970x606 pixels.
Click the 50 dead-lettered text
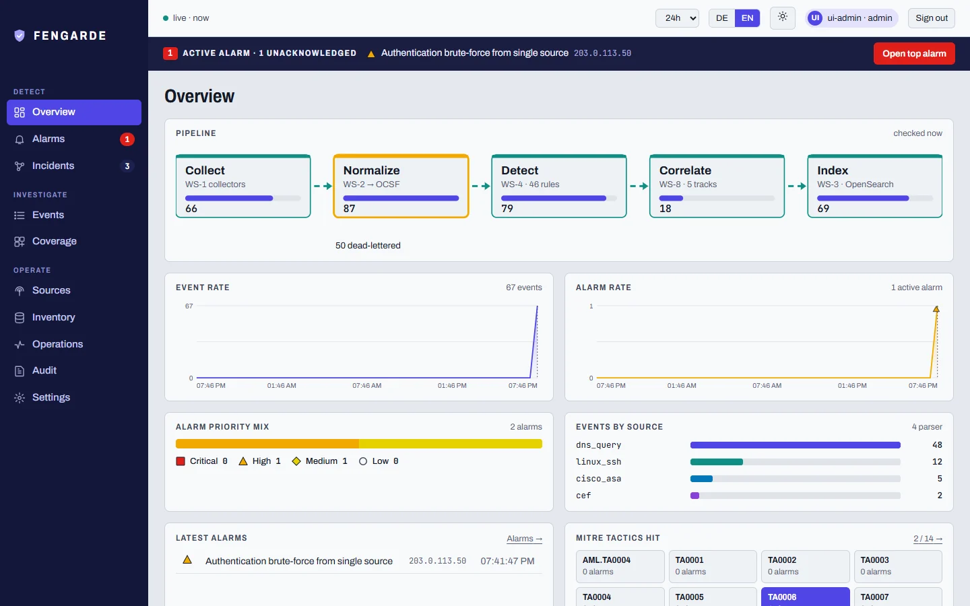coord(368,246)
